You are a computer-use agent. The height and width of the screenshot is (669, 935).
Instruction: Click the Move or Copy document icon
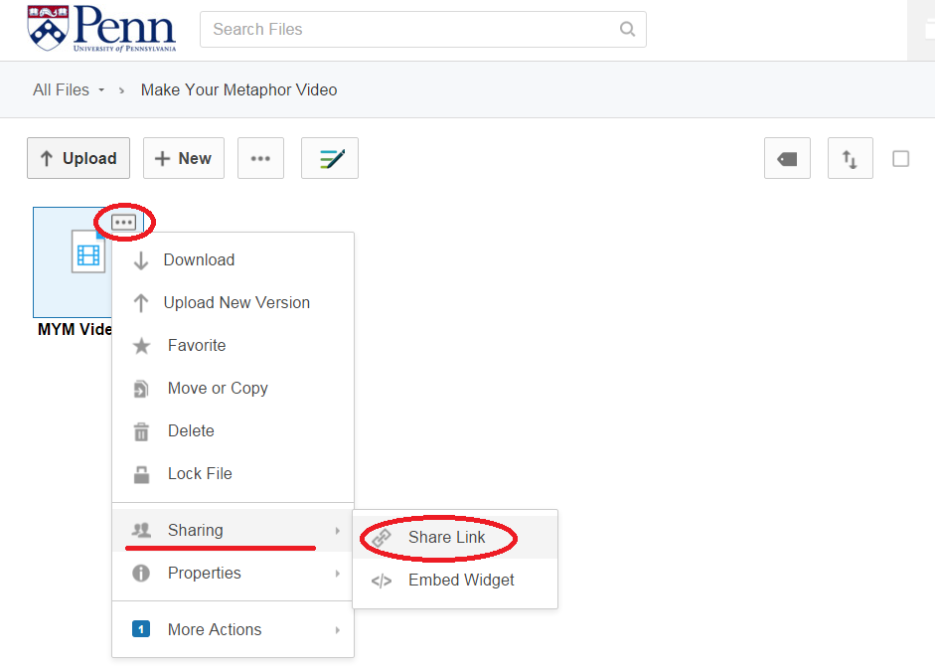[x=141, y=389]
